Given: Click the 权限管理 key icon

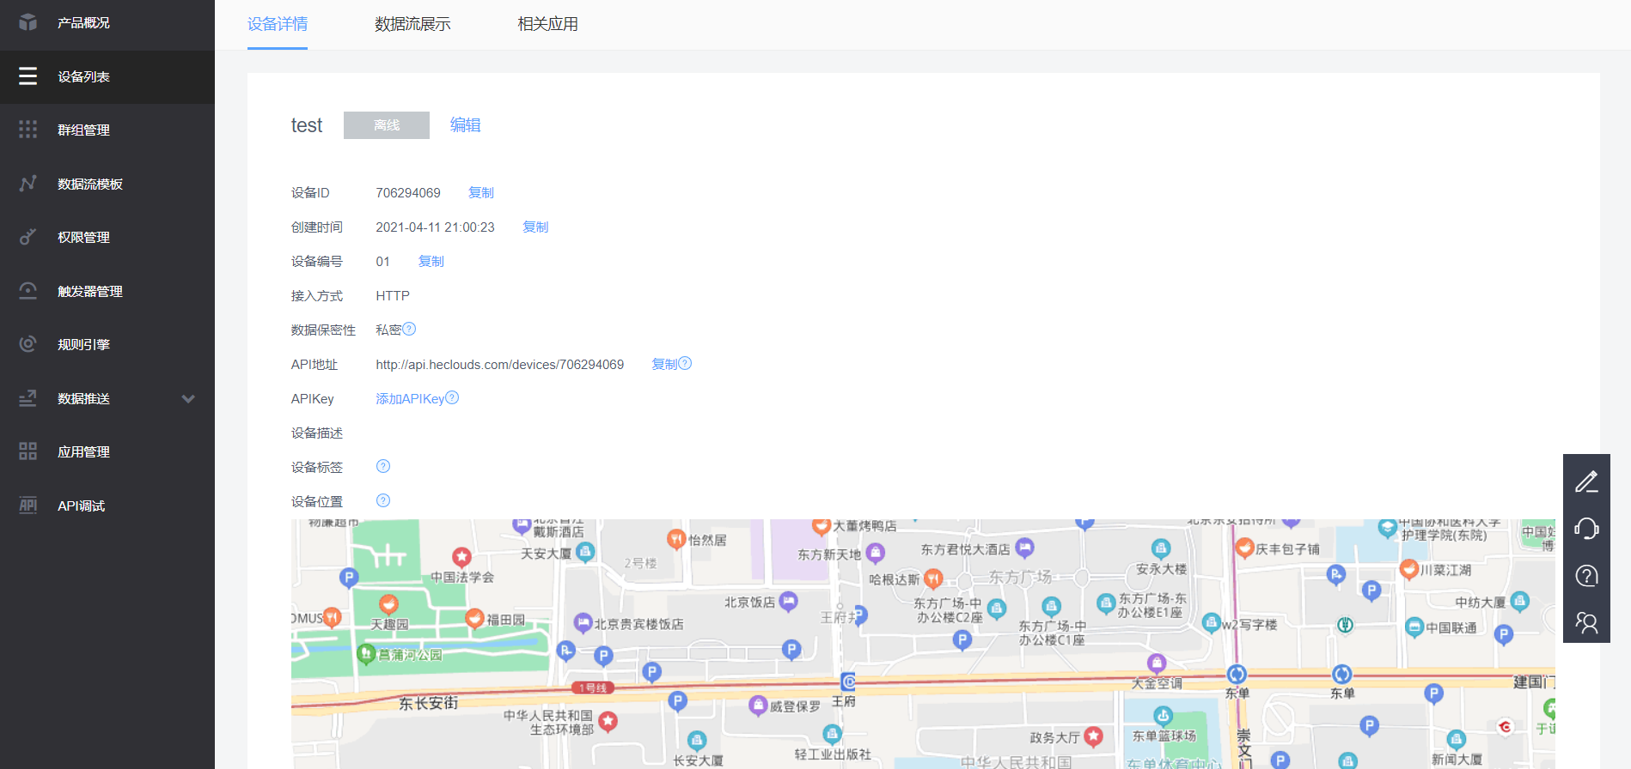Looking at the screenshot, I should point(28,237).
